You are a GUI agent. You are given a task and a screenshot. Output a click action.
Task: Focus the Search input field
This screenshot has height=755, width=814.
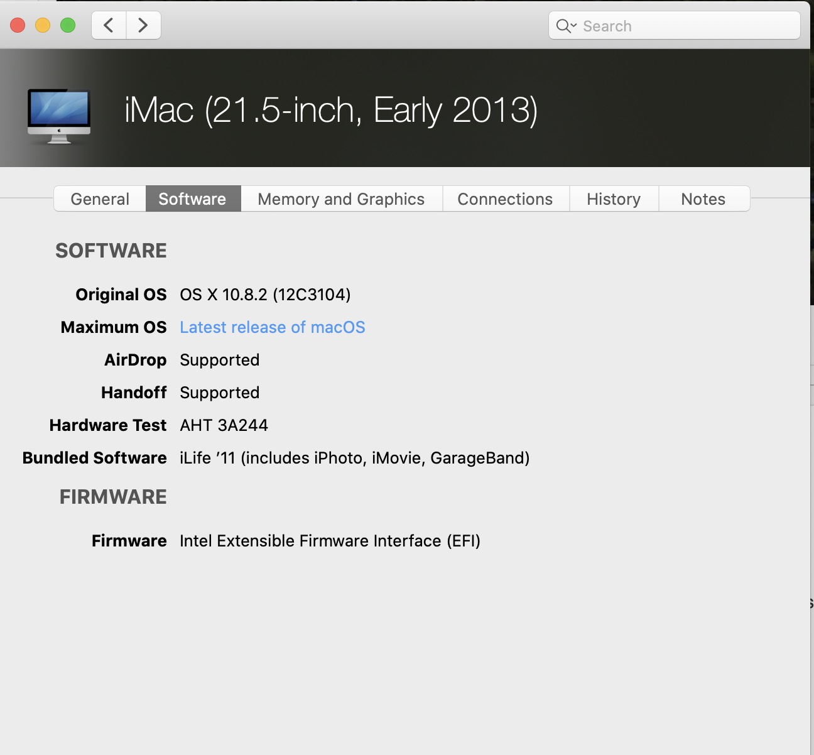pyautogui.click(x=674, y=26)
